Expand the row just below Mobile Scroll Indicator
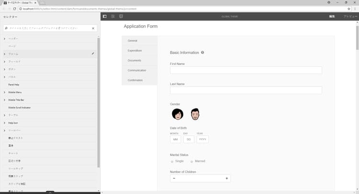This screenshot has height=194, width=359. coord(4,115)
